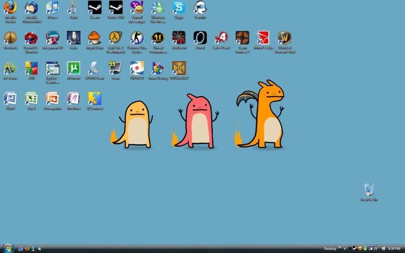405x253 pixels.
Task: Click the Steam icon in system tray
Action: tap(355, 248)
